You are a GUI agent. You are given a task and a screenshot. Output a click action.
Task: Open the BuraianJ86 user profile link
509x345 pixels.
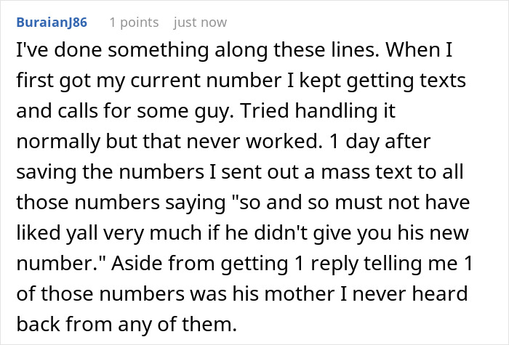(52, 23)
